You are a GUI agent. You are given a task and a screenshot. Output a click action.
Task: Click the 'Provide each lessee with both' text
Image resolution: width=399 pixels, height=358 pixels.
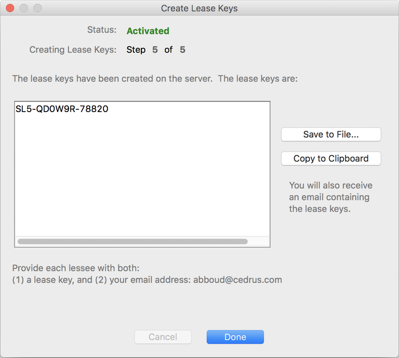pos(76,268)
